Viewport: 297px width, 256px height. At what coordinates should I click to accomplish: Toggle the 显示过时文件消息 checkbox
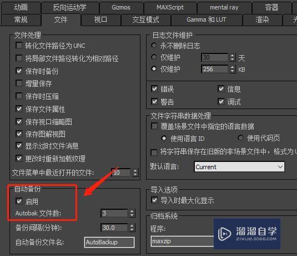pos(19,146)
